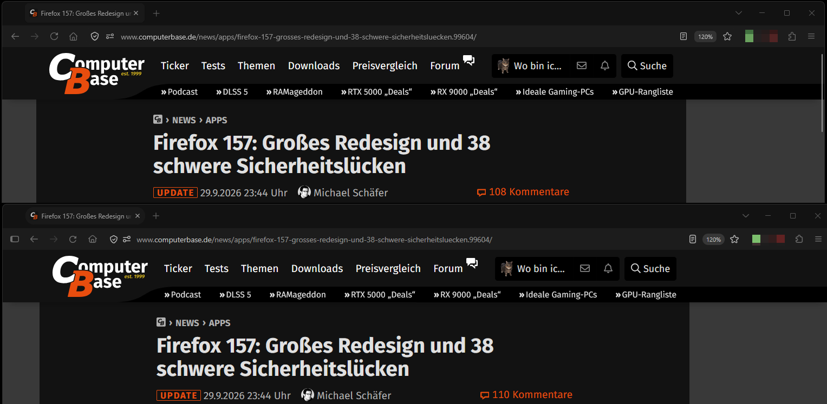The height and width of the screenshot is (404, 827).
Task: Click the bookmark star in bottom window
Action: (734, 239)
